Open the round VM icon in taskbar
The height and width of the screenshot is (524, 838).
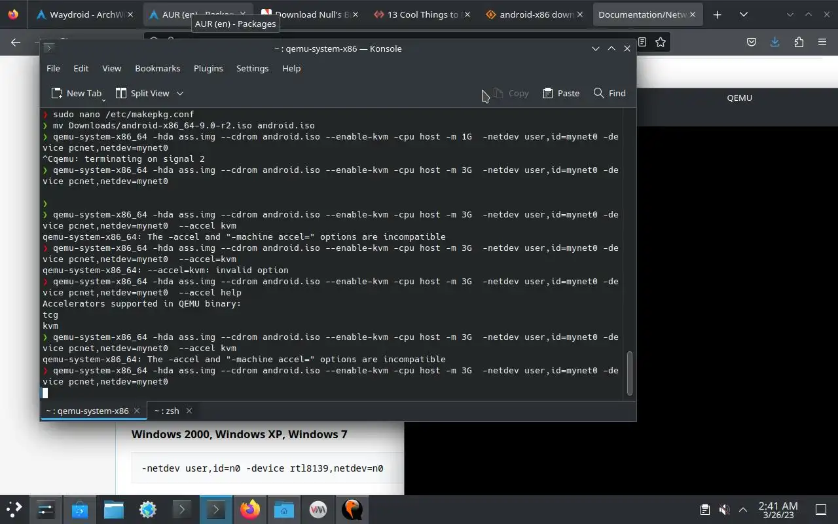[318, 510]
